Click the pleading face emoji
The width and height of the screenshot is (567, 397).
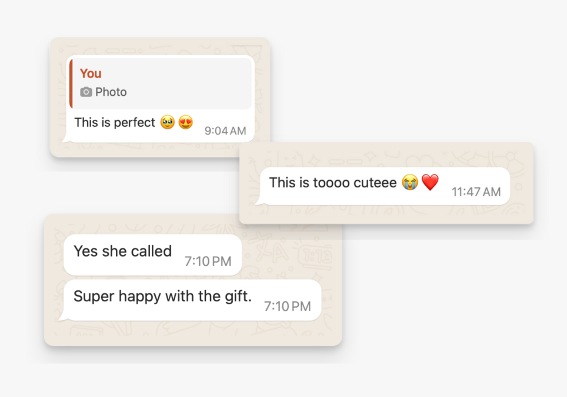point(168,122)
